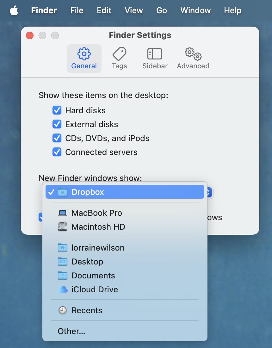The height and width of the screenshot is (348, 272).
Task: Select Recents from the popup list
Action: pos(125,310)
